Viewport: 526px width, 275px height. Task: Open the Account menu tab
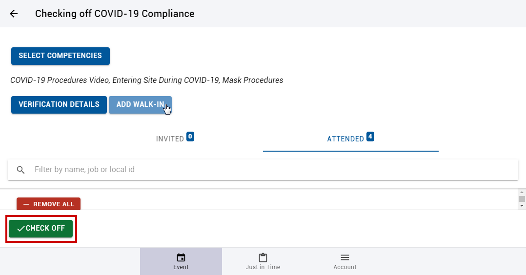345,261
